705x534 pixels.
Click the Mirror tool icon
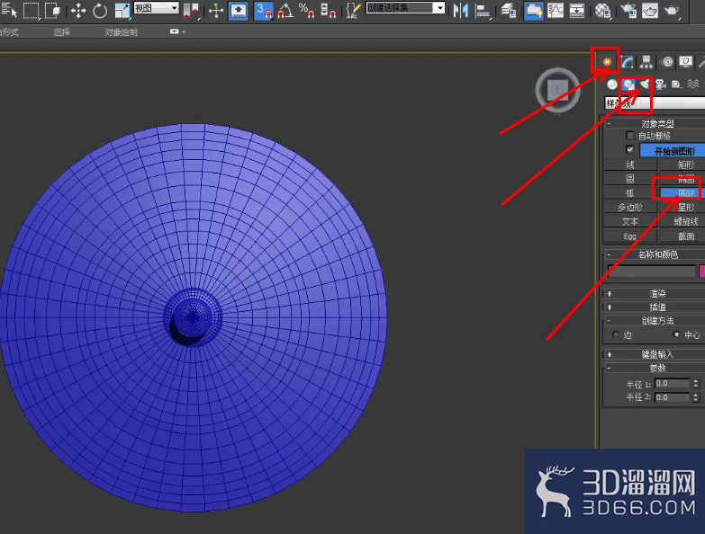tap(460, 11)
